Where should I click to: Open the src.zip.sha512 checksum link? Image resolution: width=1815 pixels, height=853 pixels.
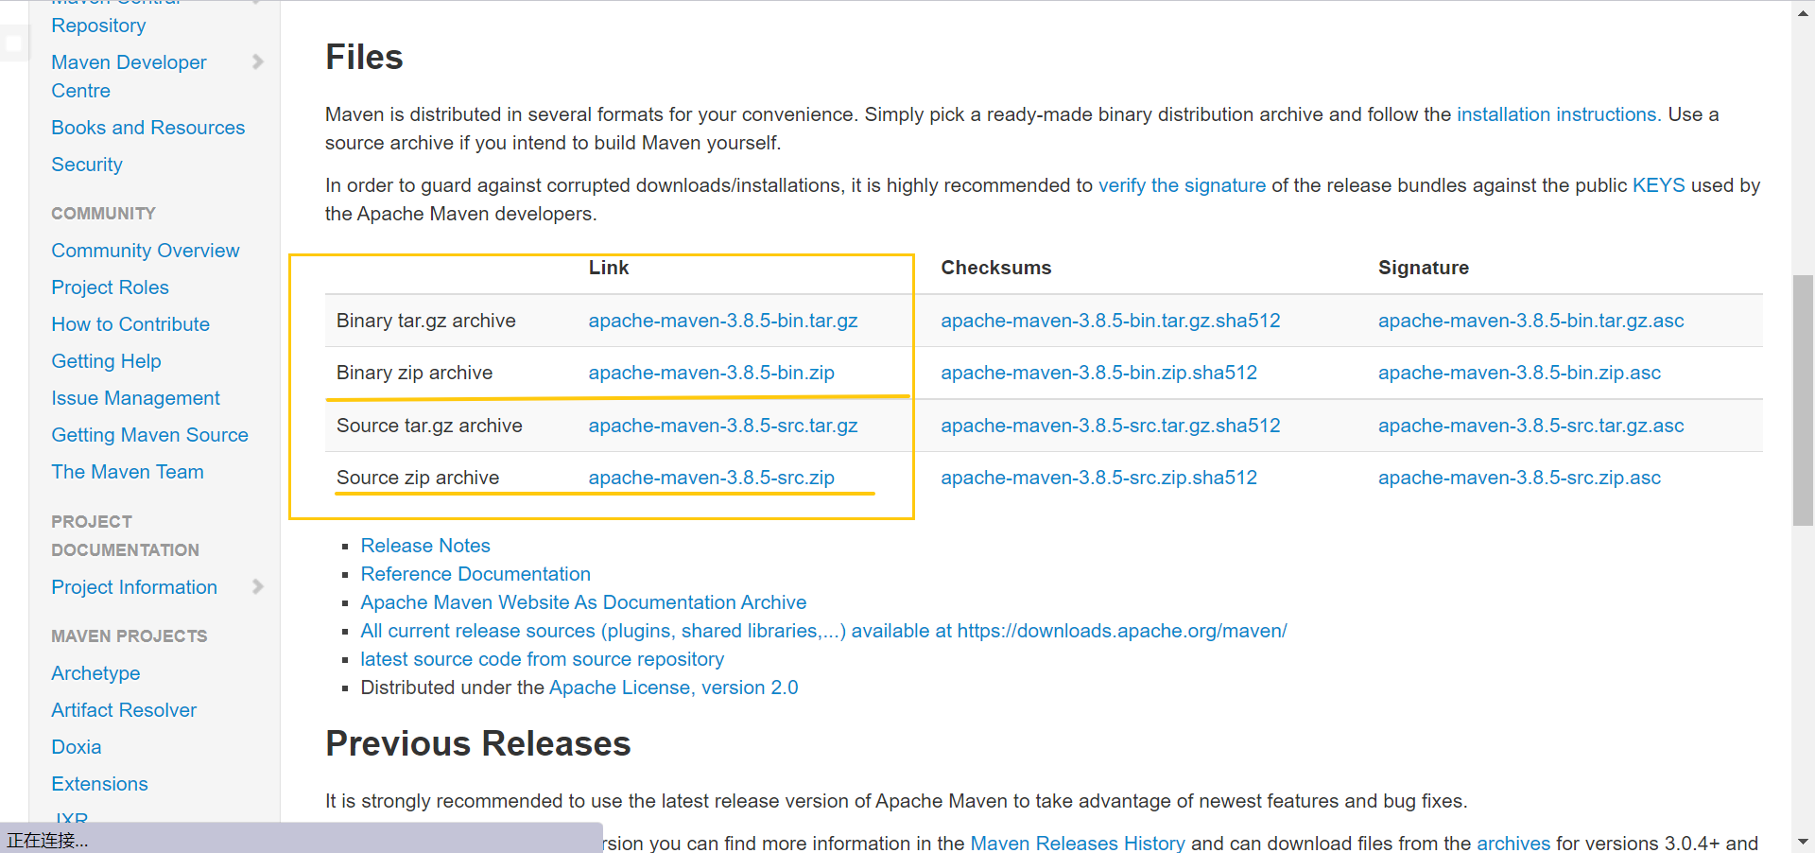1098,478
